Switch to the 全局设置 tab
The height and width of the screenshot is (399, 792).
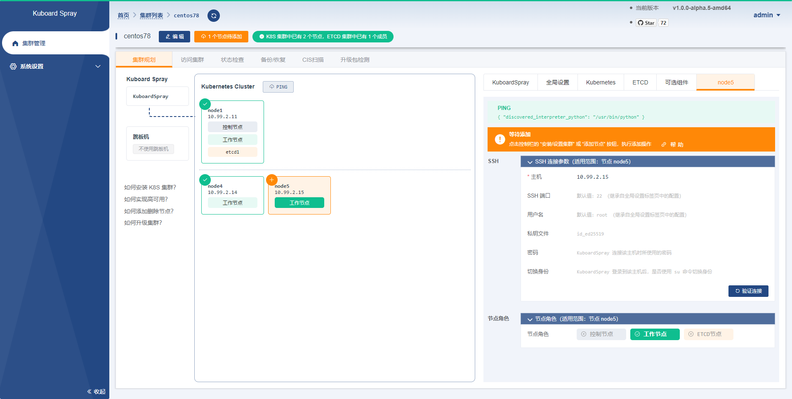[x=558, y=82]
